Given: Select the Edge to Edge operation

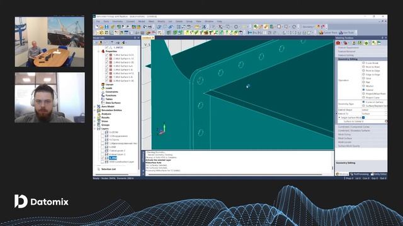Looking at the screenshot, I should coord(363,74).
